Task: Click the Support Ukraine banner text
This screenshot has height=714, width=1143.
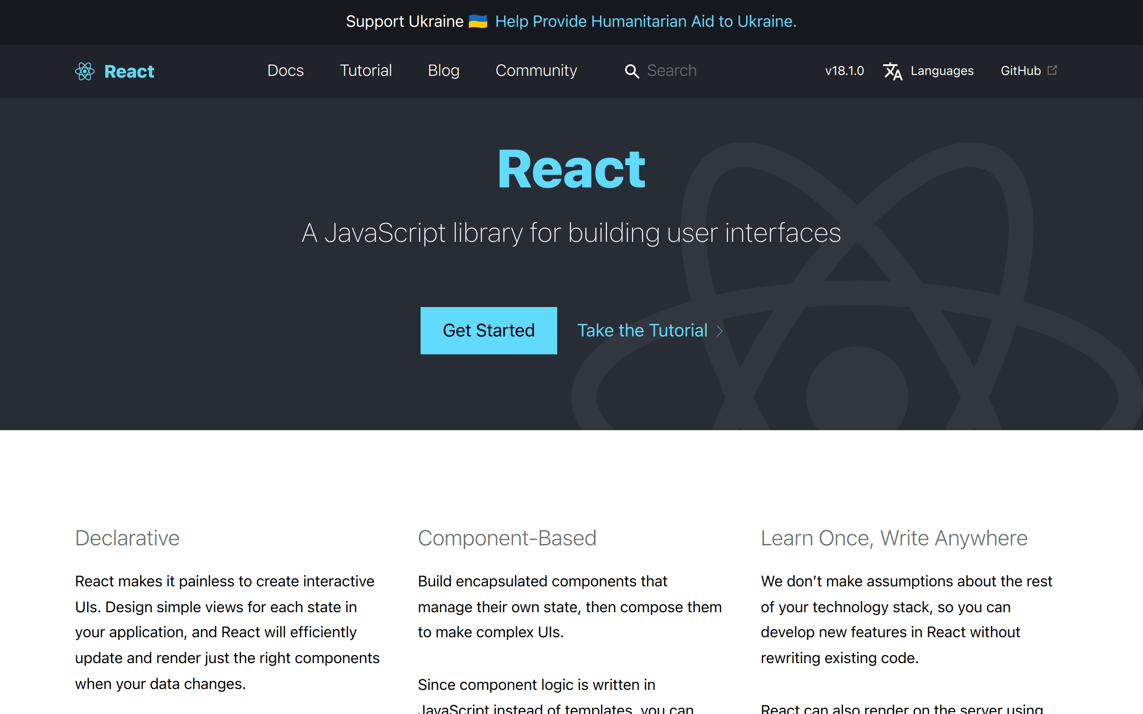Action: pos(405,21)
